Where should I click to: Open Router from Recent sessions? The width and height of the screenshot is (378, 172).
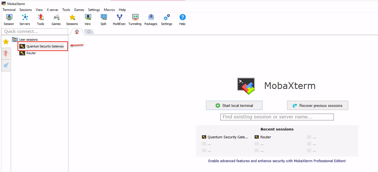(x=263, y=137)
